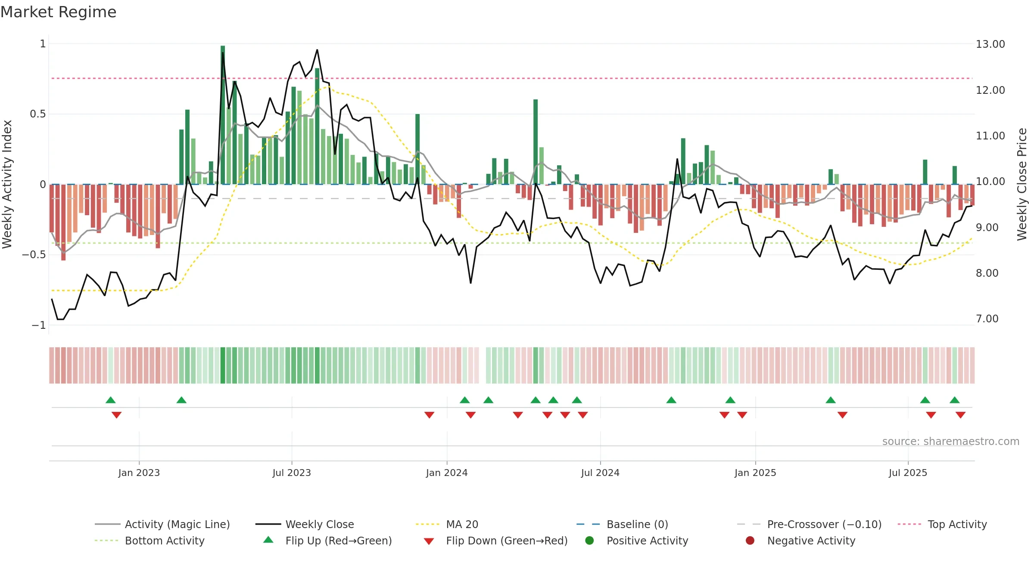Screen dimensions: 1034x581
Task: Click the last flip-up triangle after Jul 2025
Action: tap(955, 400)
